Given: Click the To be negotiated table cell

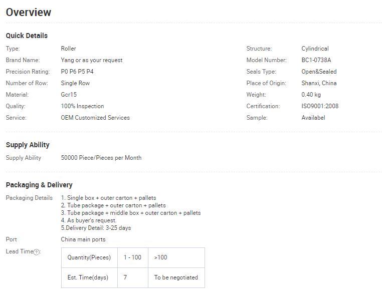Looking at the screenshot, I should [176, 277].
